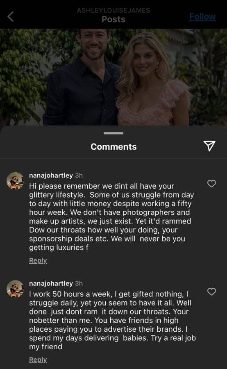
Task: Tap the couple photo behind the comments
Action: [113, 77]
